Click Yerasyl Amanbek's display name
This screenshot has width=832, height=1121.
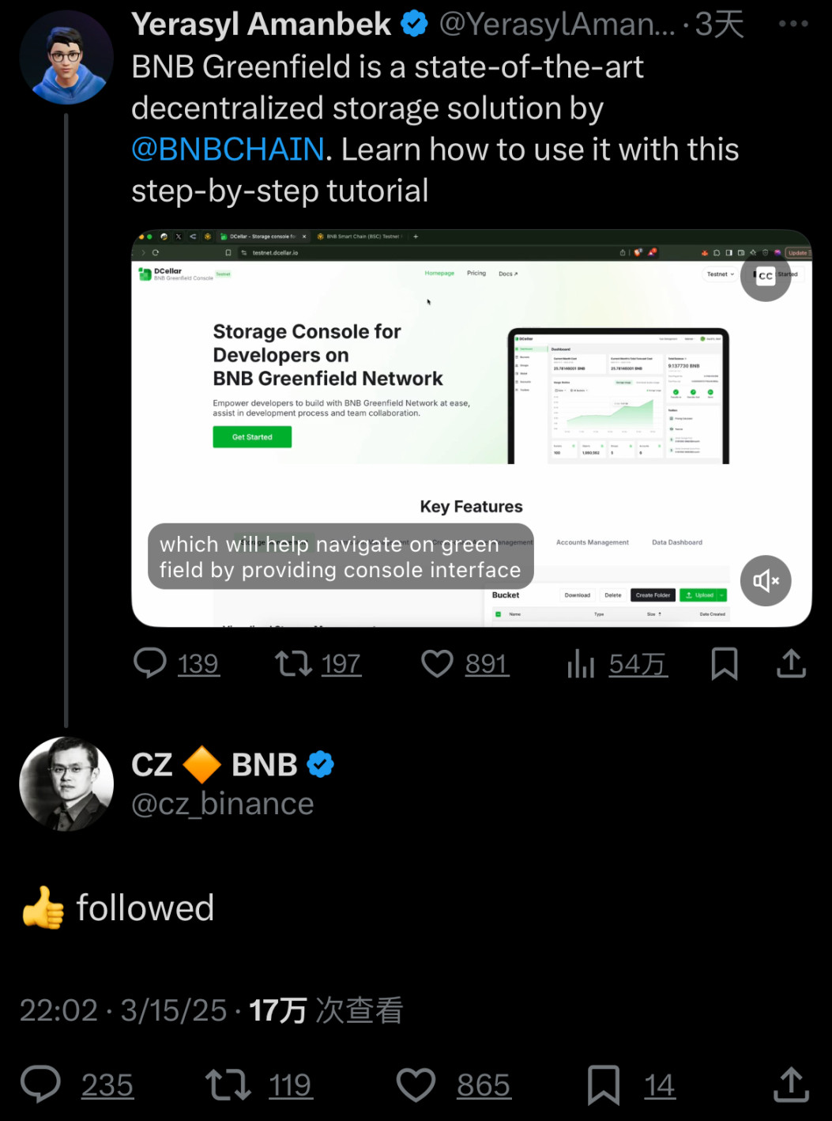[x=261, y=25]
